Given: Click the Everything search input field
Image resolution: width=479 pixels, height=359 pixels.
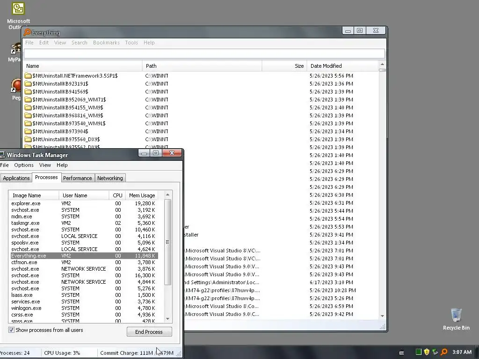Looking at the screenshot, I should (204, 53).
